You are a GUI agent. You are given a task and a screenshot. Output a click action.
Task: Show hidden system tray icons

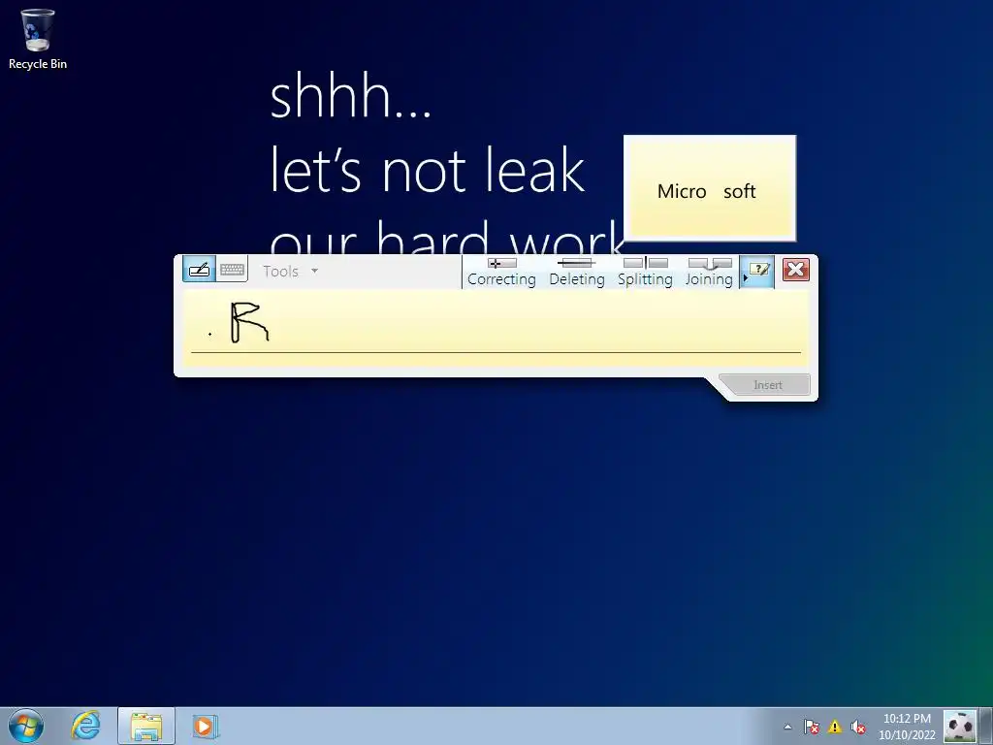click(x=787, y=727)
